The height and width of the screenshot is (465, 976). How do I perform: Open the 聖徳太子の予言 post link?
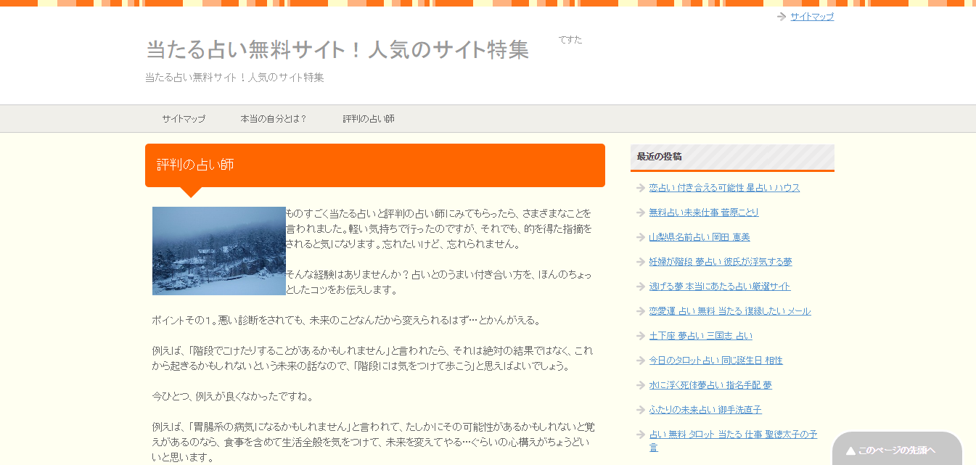click(x=732, y=435)
